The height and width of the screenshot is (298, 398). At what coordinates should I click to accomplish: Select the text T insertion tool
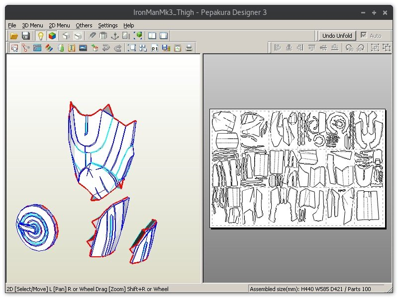click(x=72, y=48)
